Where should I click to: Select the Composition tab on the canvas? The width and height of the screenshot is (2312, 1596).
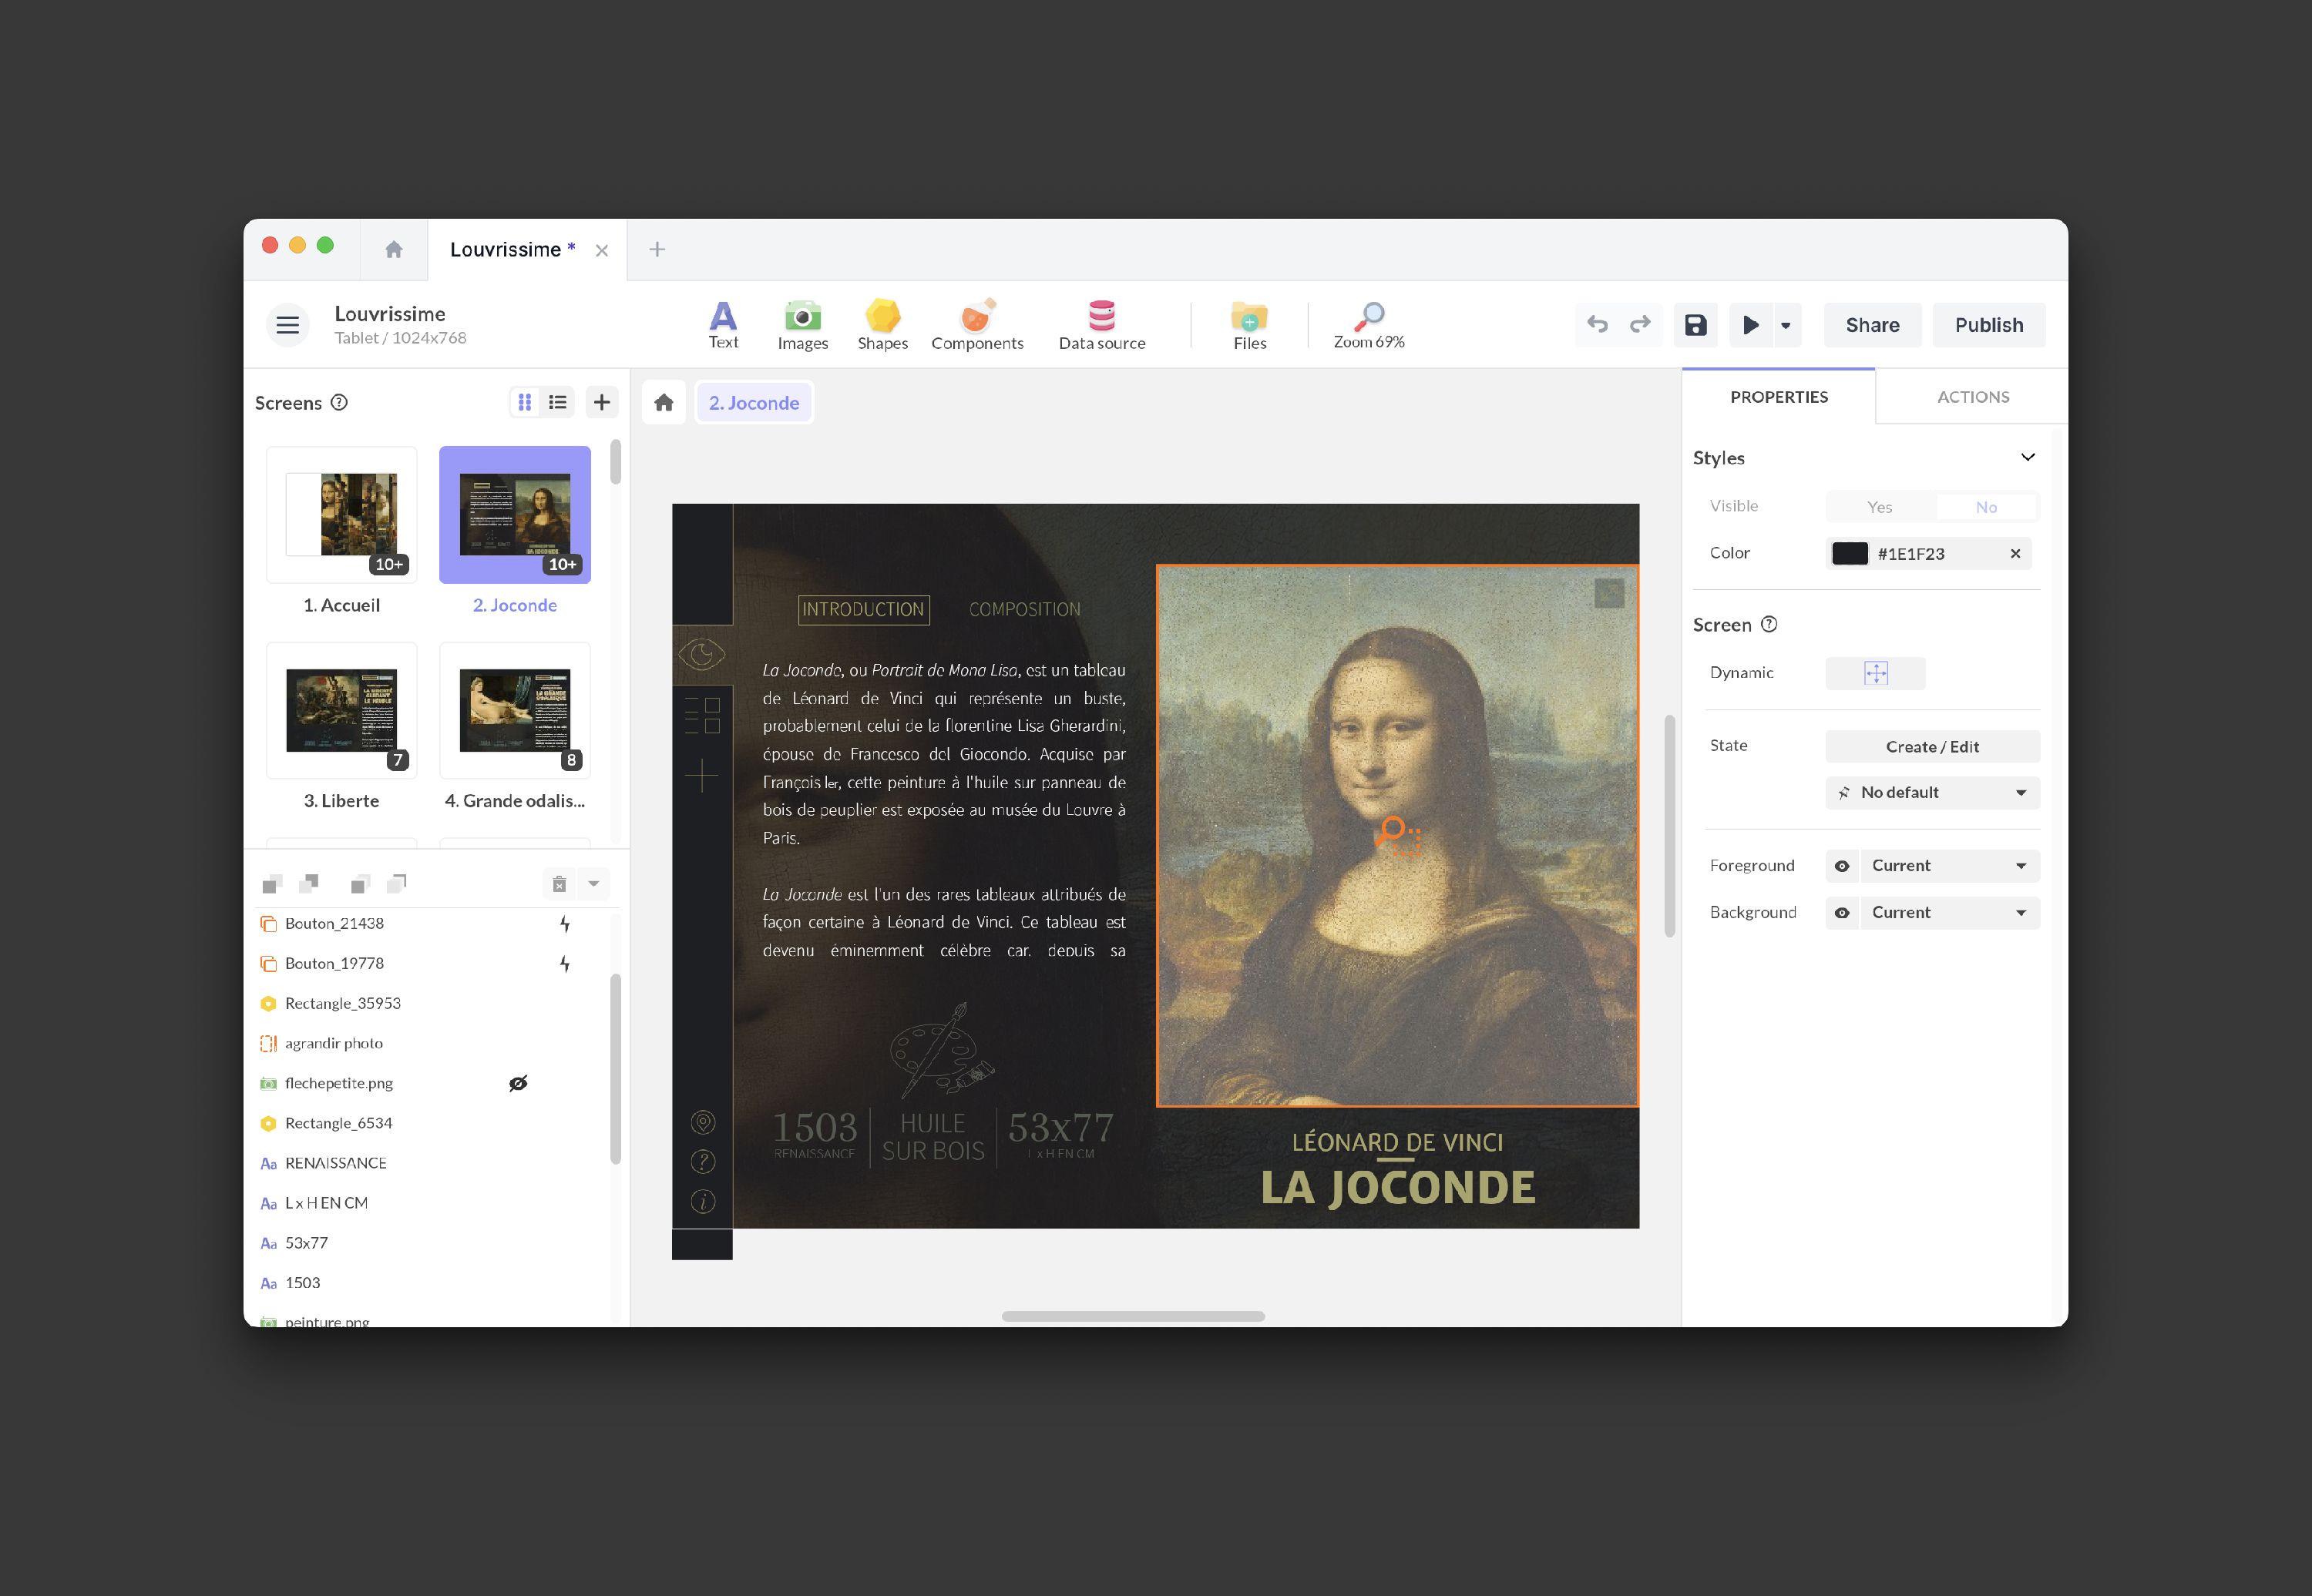pos(1023,608)
